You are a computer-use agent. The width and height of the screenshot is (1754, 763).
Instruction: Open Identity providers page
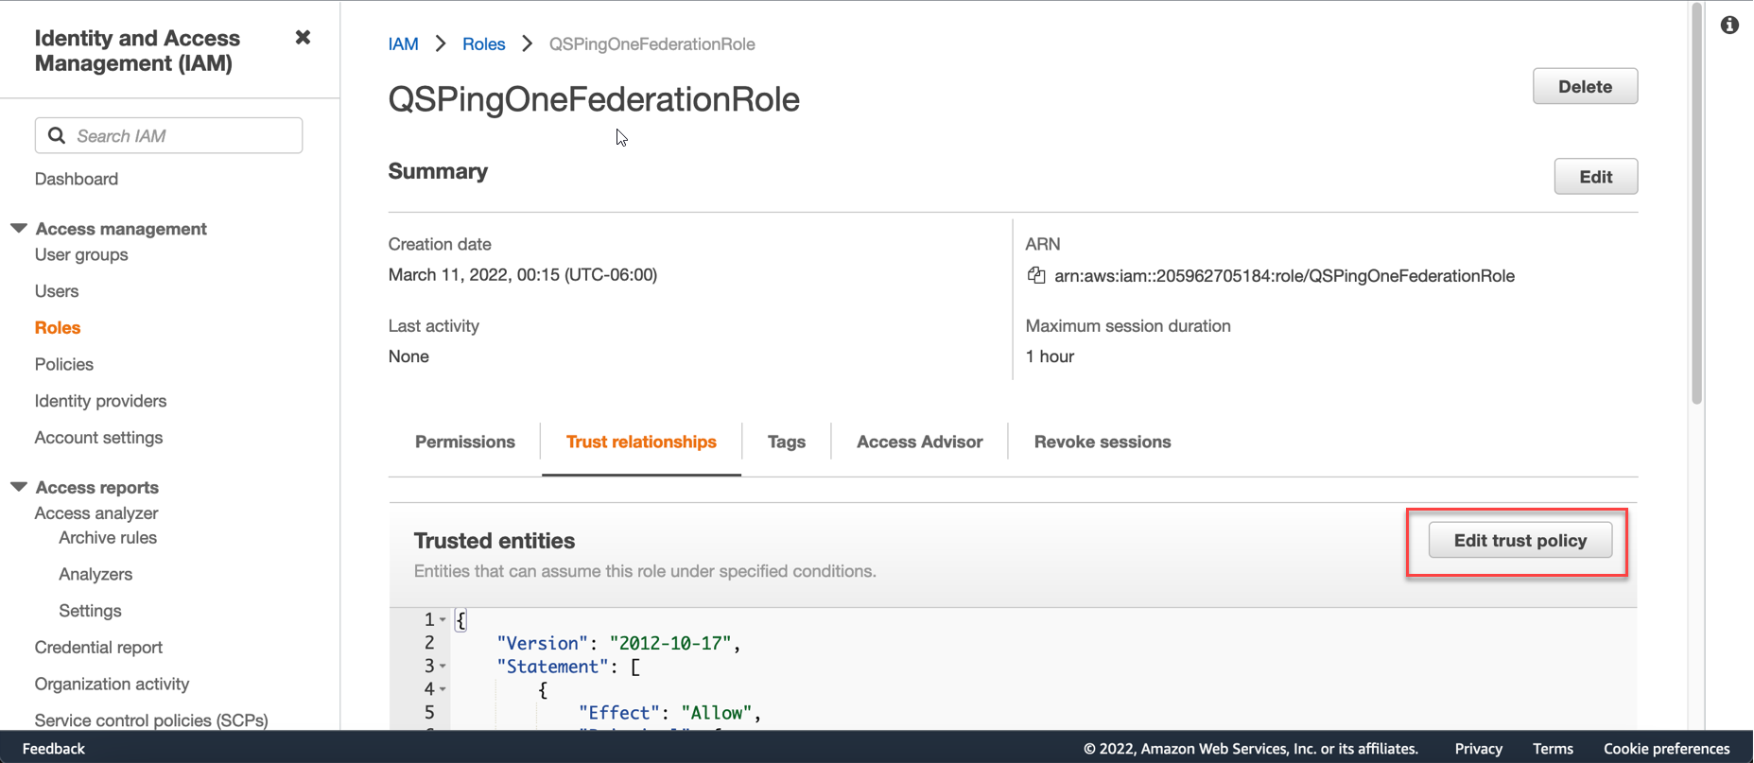pos(100,401)
